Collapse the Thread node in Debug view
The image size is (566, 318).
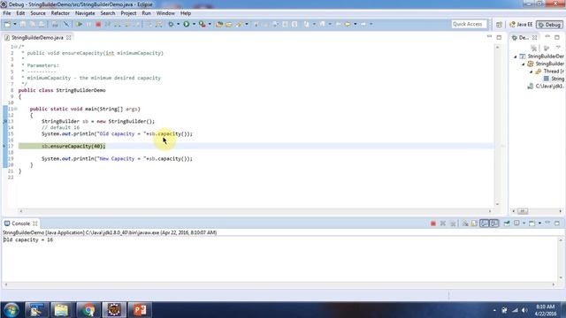[x=531, y=72]
